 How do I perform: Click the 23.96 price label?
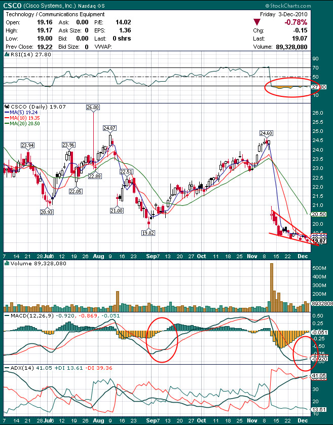click(68, 145)
